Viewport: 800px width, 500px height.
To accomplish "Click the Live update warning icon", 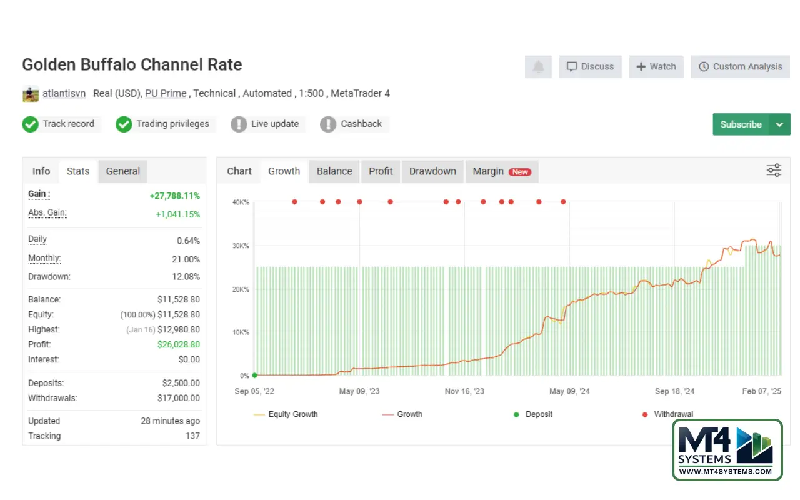I will pos(239,124).
